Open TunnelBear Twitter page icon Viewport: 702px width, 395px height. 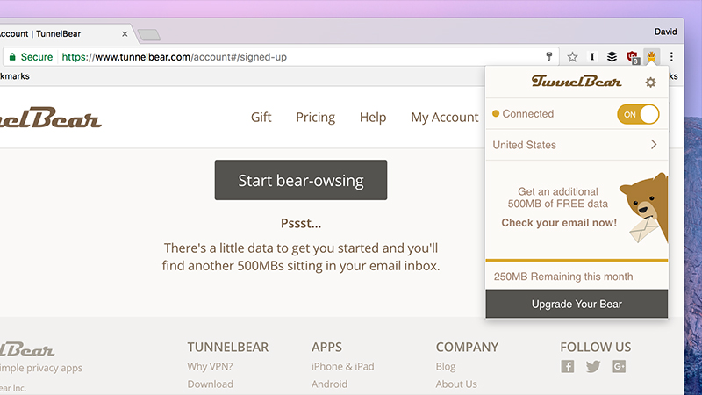593,366
